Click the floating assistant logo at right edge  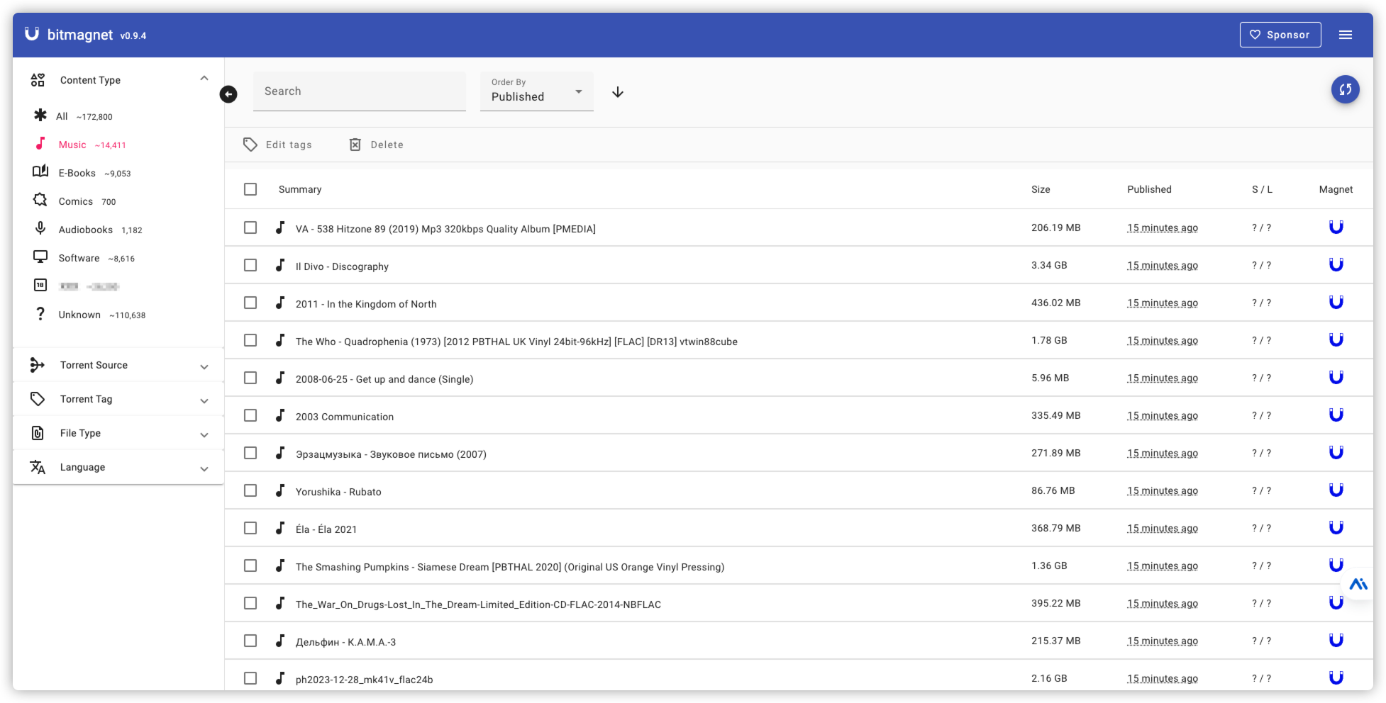click(x=1358, y=584)
